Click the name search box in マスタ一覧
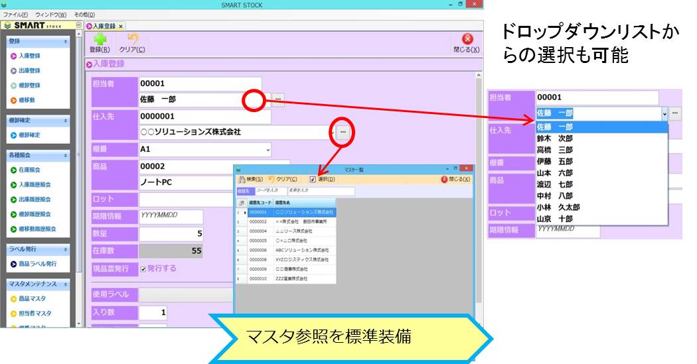The width and height of the screenshot is (697, 364). point(321,191)
